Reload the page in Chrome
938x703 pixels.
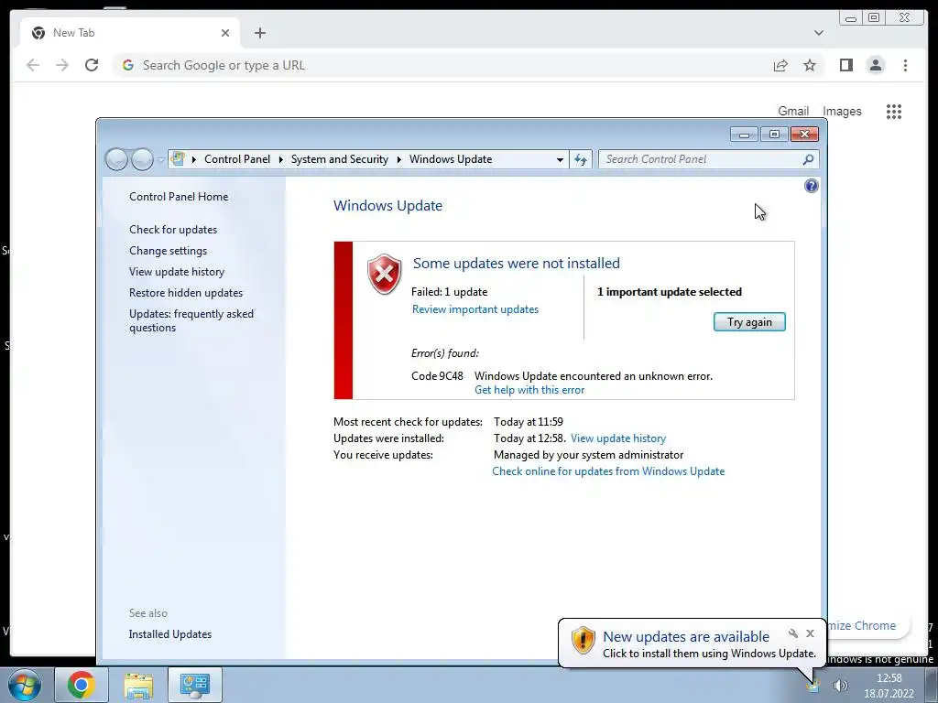pos(92,65)
